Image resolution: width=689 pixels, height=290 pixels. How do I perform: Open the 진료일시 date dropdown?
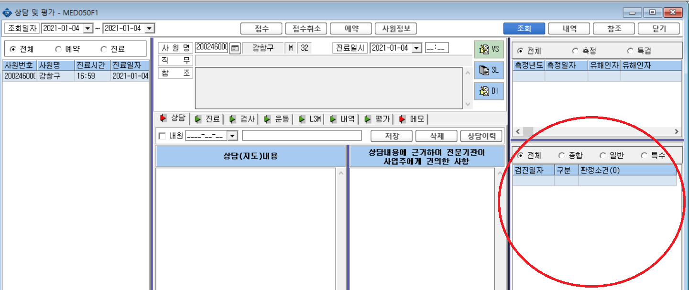(417, 48)
